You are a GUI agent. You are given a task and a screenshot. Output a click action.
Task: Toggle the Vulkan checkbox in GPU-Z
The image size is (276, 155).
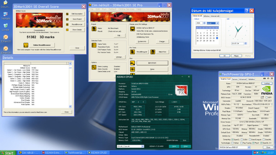[233, 143]
